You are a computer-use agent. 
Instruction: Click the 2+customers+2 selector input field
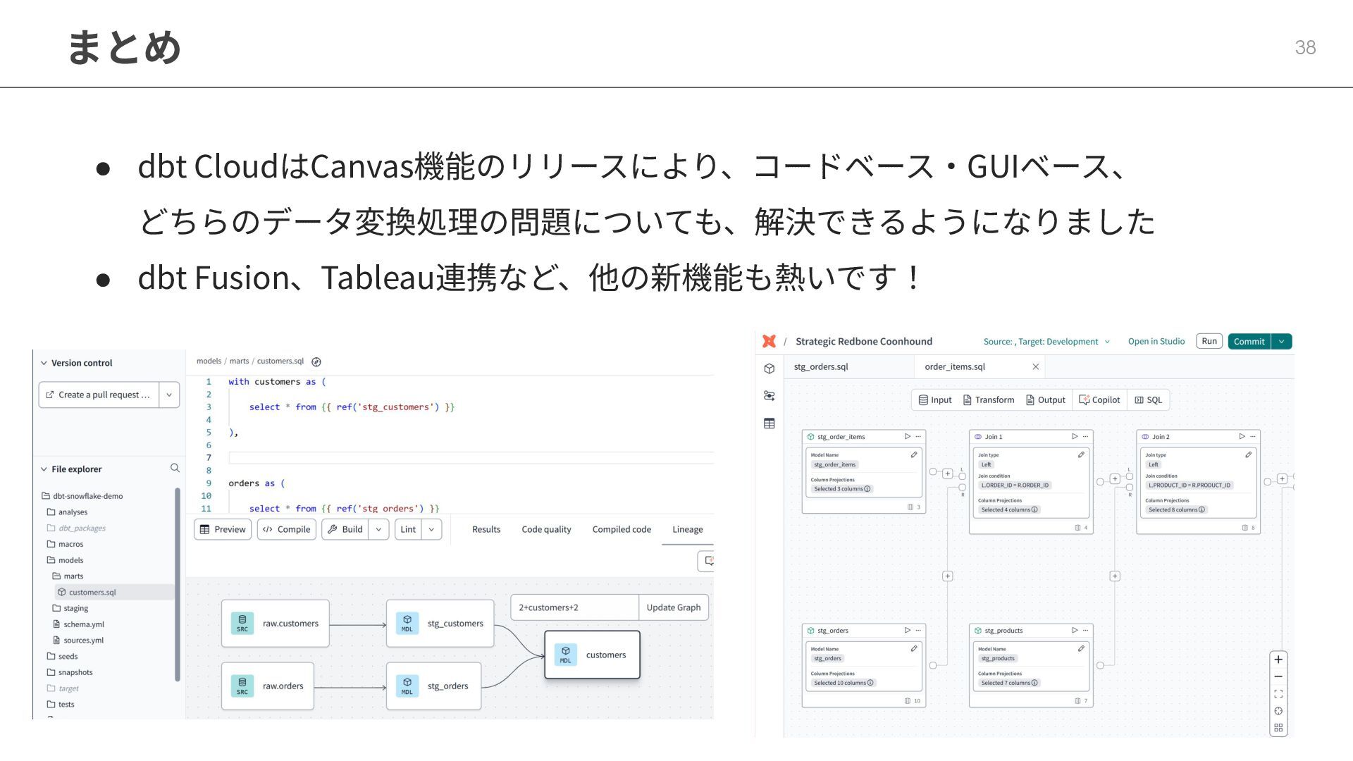pyautogui.click(x=574, y=607)
